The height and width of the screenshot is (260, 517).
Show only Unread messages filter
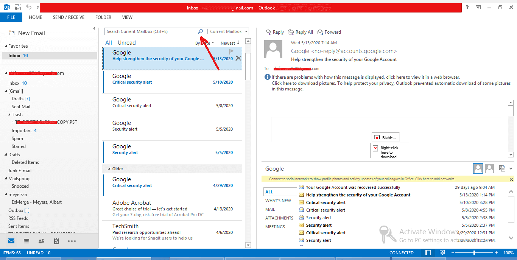(126, 43)
